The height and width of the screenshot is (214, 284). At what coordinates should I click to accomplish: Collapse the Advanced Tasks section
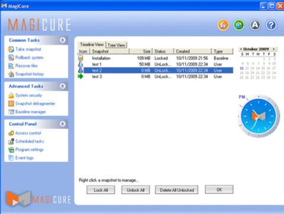pos(63,86)
